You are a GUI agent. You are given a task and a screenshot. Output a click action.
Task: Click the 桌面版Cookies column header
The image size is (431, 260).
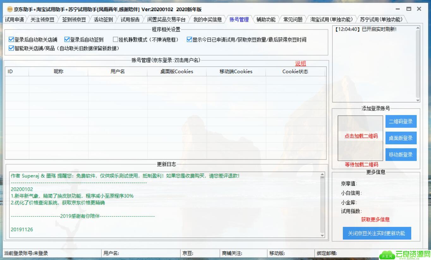(x=177, y=71)
